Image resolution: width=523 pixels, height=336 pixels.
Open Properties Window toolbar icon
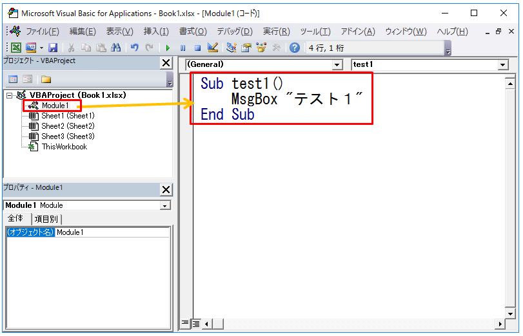246,48
